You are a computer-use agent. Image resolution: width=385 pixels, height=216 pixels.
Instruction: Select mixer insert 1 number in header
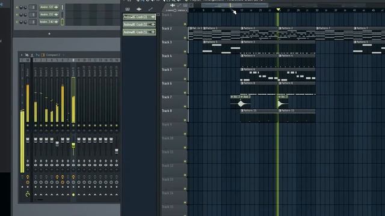(x=35, y=60)
